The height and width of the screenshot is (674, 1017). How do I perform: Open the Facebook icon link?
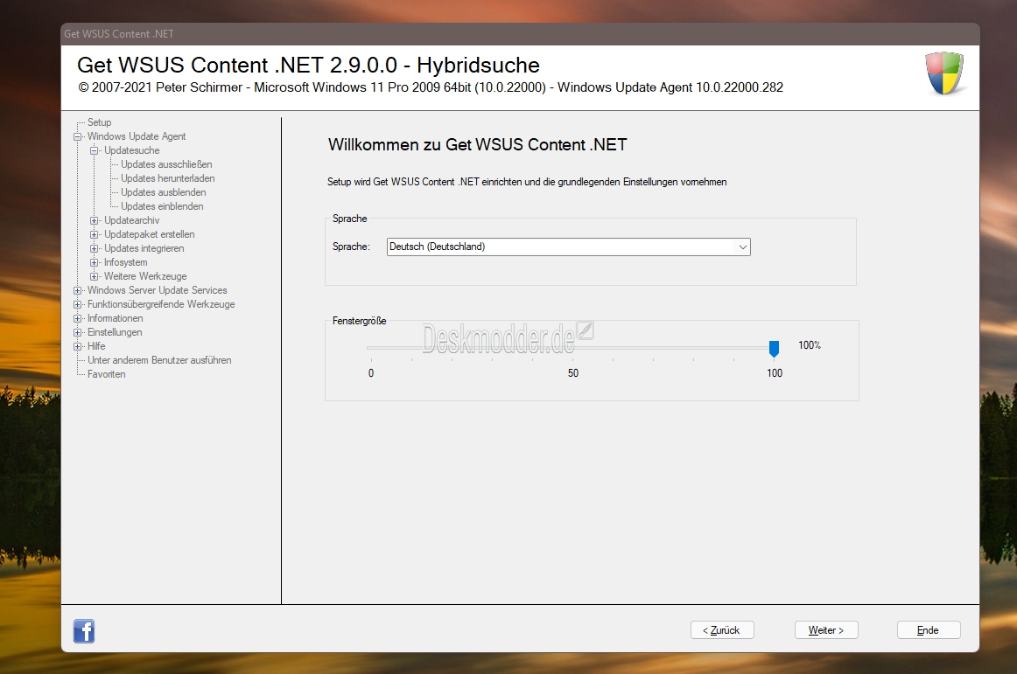tap(84, 630)
